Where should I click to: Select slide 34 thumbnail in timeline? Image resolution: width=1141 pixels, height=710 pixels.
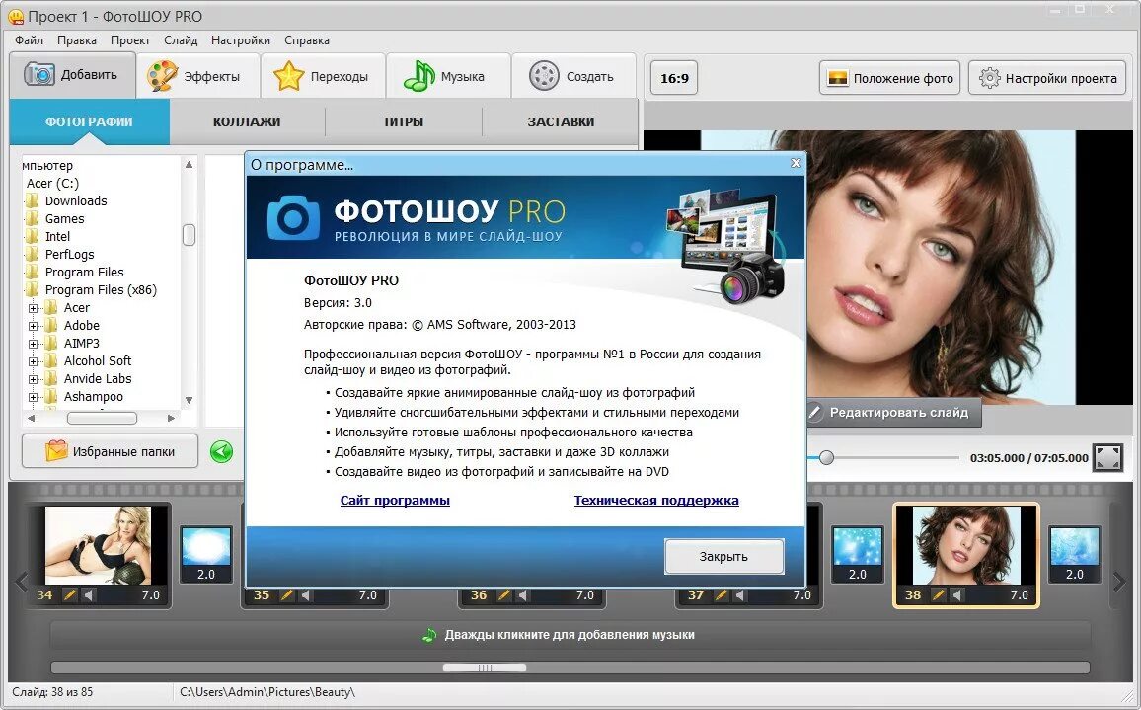point(99,545)
